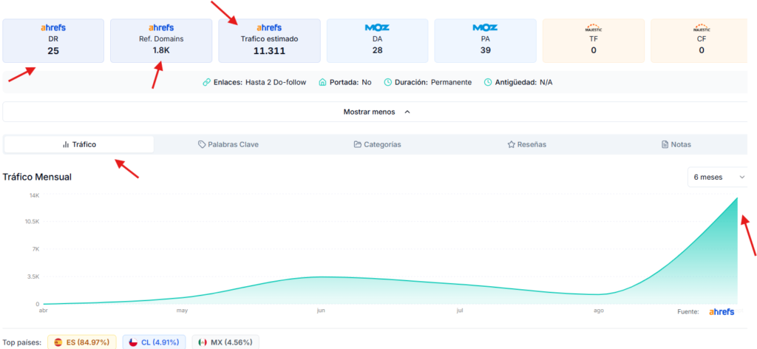Click the Majestic logo above TF
The height and width of the screenshot is (349, 757).
pos(594,29)
